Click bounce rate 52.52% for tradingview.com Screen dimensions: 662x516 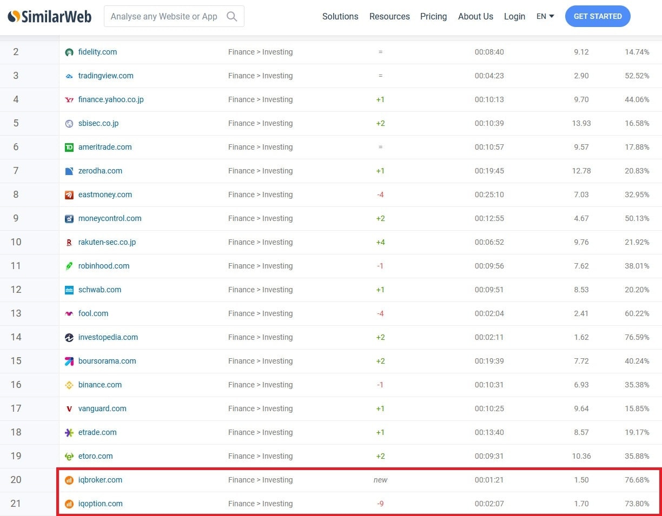coord(637,76)
